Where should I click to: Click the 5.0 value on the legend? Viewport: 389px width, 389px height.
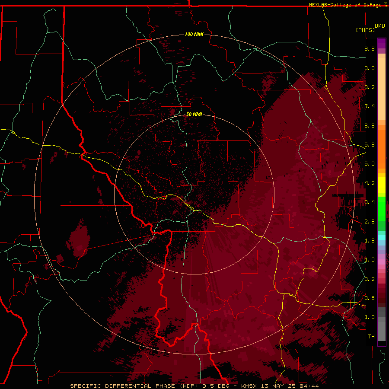pos(370,164)
